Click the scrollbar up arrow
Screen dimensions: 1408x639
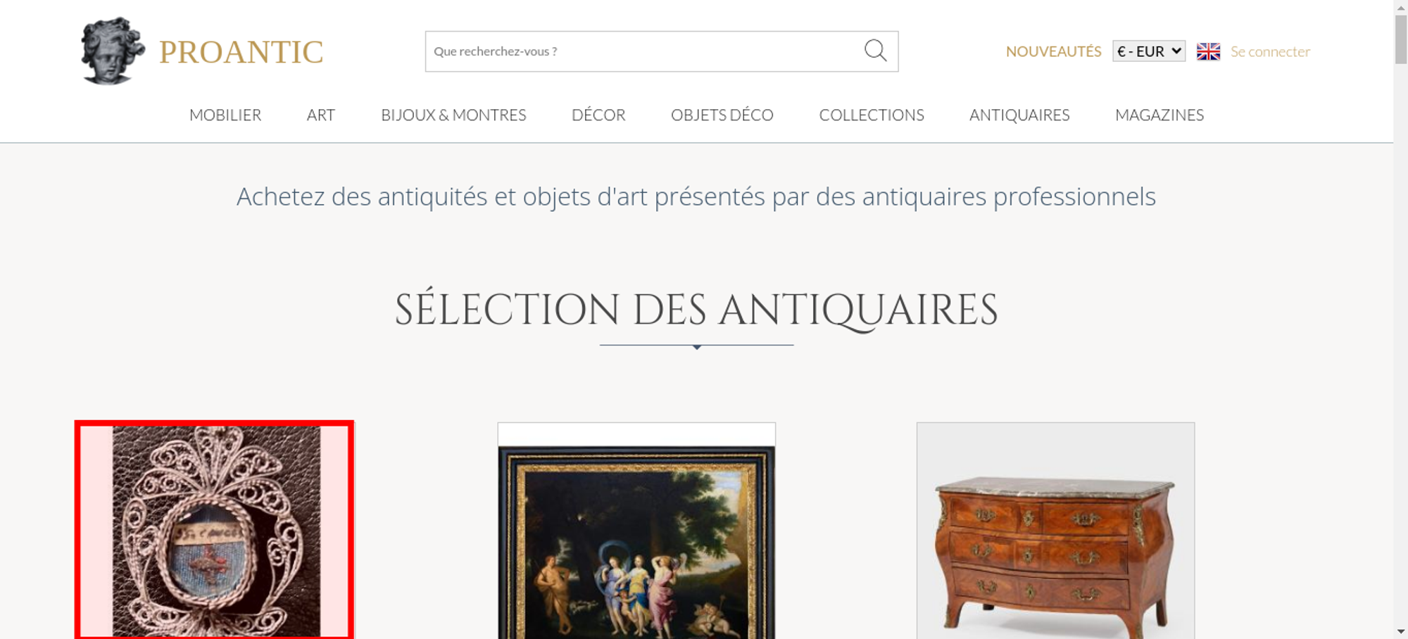tap(1401, 6)
